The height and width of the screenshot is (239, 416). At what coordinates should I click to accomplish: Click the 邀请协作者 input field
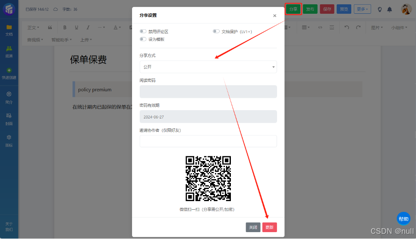[208, 141]
